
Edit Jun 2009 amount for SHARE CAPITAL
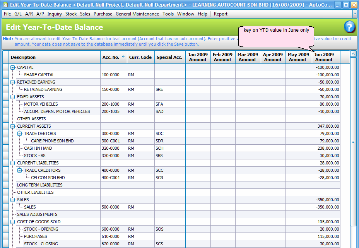point(326,75)
